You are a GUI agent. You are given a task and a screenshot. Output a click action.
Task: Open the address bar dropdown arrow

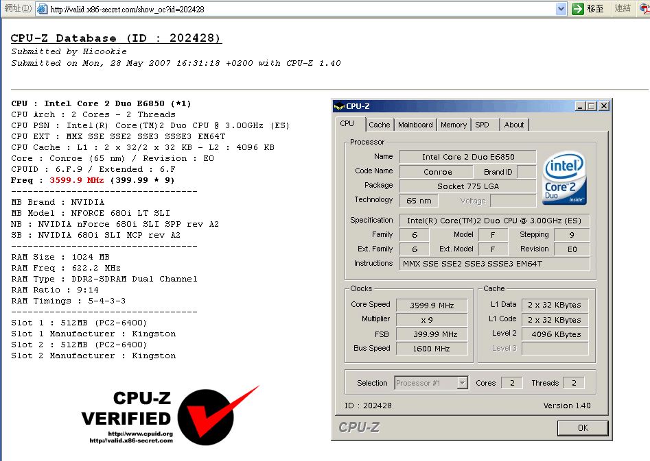[x=561, y=9]
